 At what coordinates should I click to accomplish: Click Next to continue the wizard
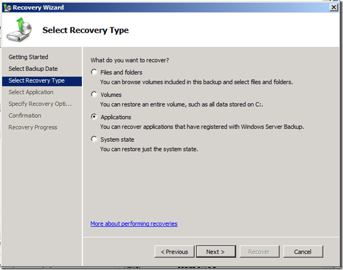[x=215, y=252]
